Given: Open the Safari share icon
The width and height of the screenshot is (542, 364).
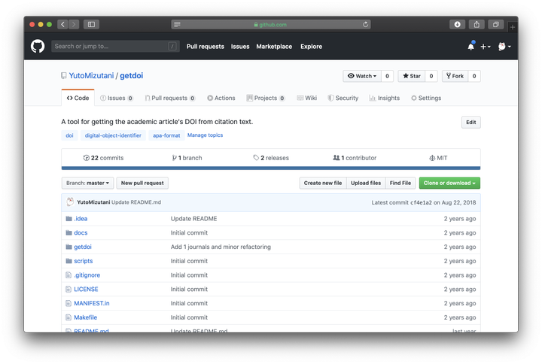Looking at the screenshot, I should pyautogui.click(x=477, y=24).
